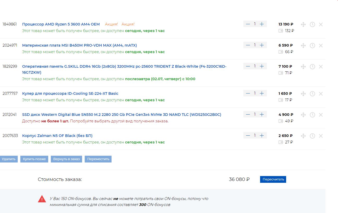Screen dimensions: 338x213
Task: Click bonus wallet icon next to 17 ₽
Action: coord(281,100)
